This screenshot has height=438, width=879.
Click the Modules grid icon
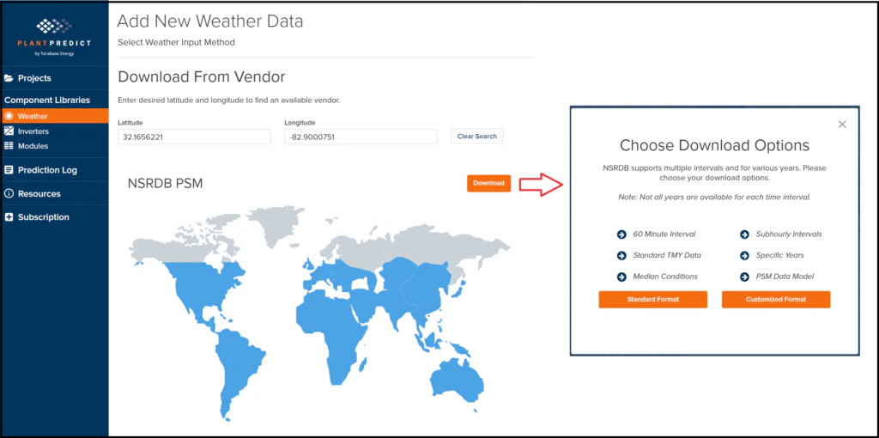click(9, 146)
